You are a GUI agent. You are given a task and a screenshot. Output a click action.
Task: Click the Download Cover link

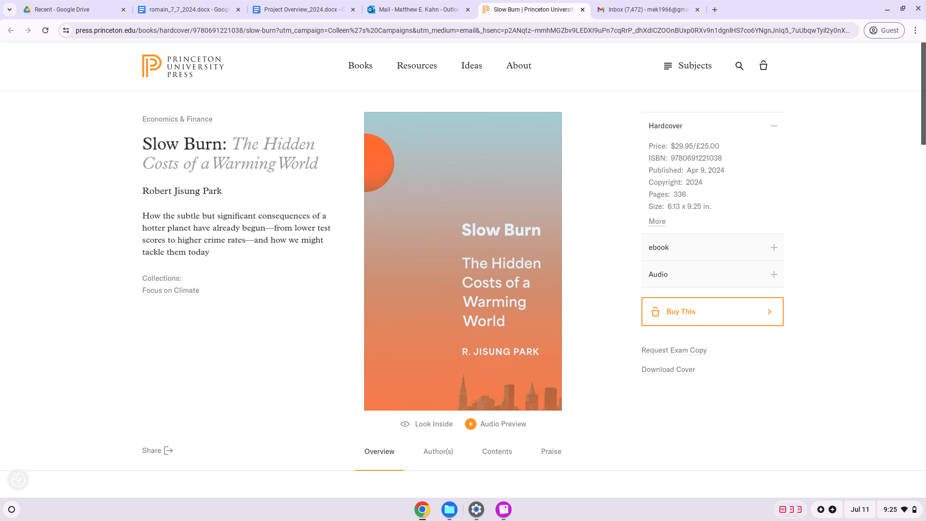(x=668, y=370)
